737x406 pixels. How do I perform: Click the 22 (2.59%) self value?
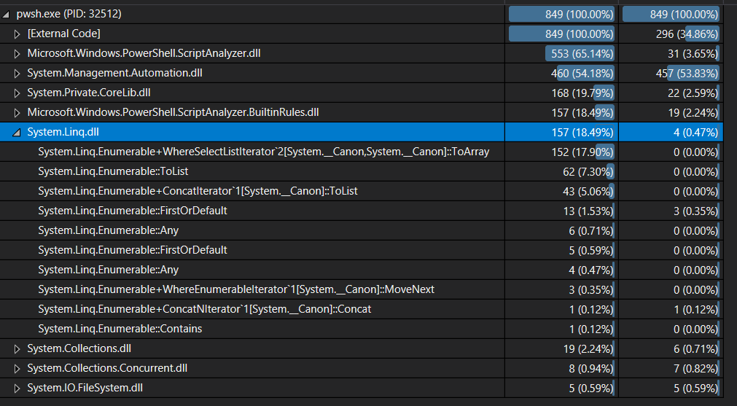point(693,93)
